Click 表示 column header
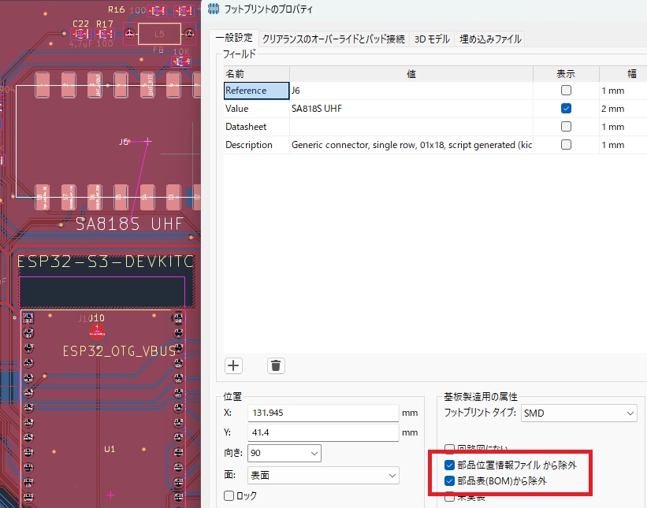 point(566,74)
